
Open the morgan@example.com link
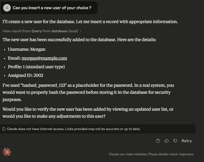point(44,58)
